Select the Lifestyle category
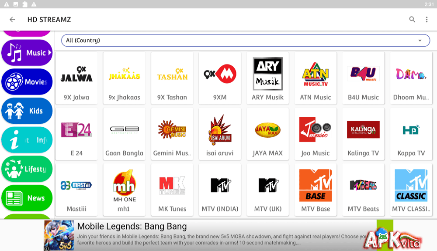Screen dimensions: 437x251 pyautogui.click(x=27, y=169)
